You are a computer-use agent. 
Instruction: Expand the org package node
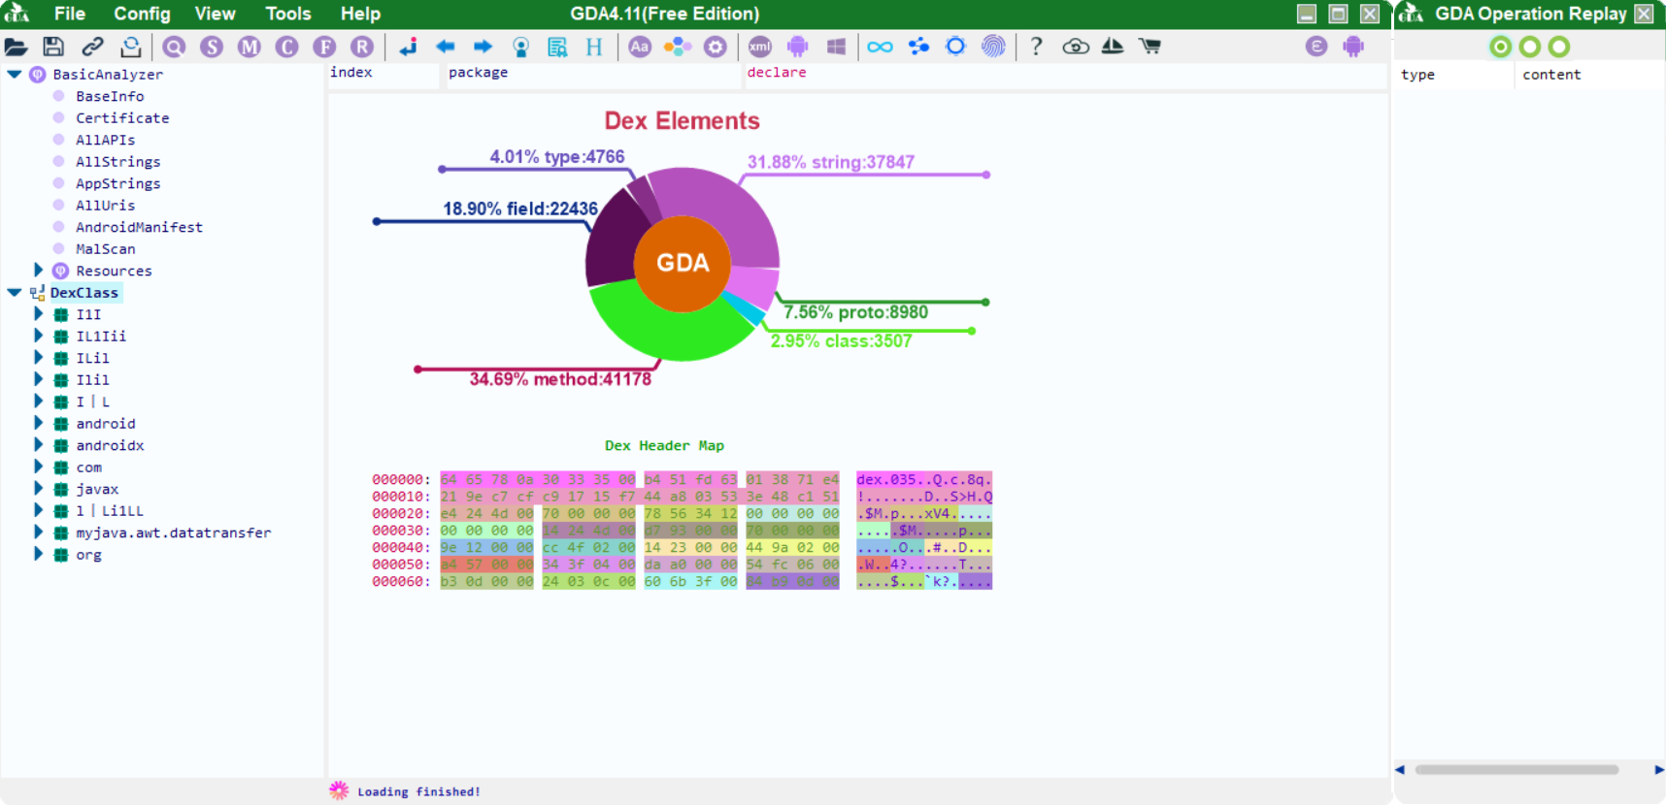(39, 554)
